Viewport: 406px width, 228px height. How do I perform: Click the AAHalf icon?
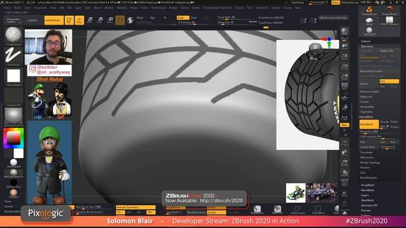click(x=344, y=77)
